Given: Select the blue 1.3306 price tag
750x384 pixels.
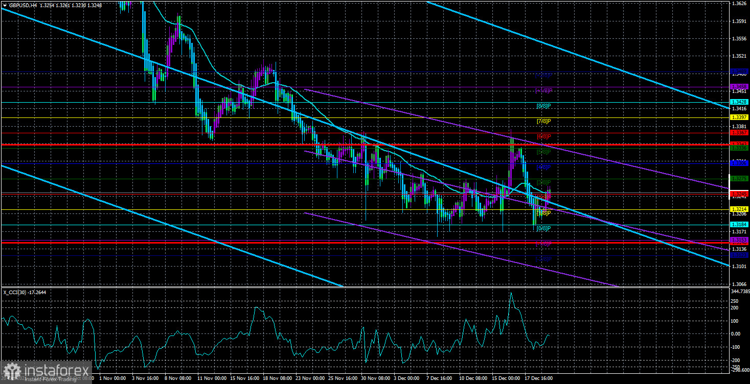Looking at the screenshot, I should [x=739, y=163].
